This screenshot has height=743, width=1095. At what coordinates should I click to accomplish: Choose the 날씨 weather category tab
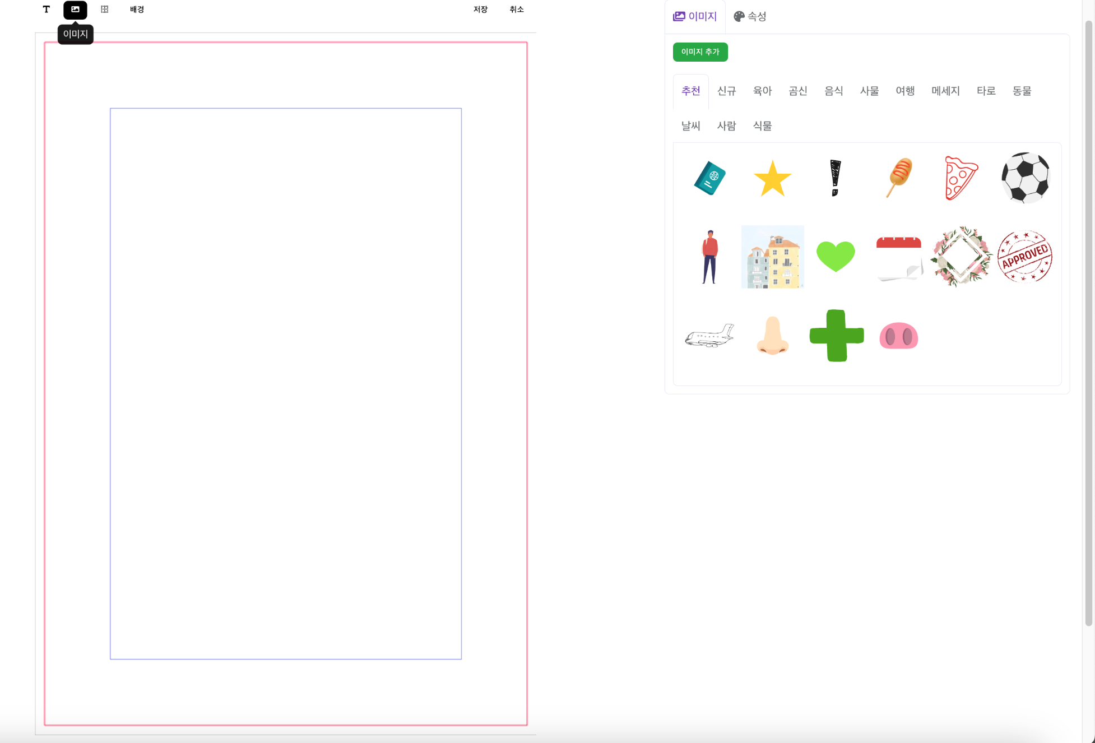pos(690,126)
